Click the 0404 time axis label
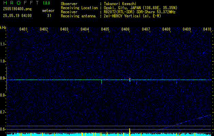214x136 pixels. [x=85, y=29]
